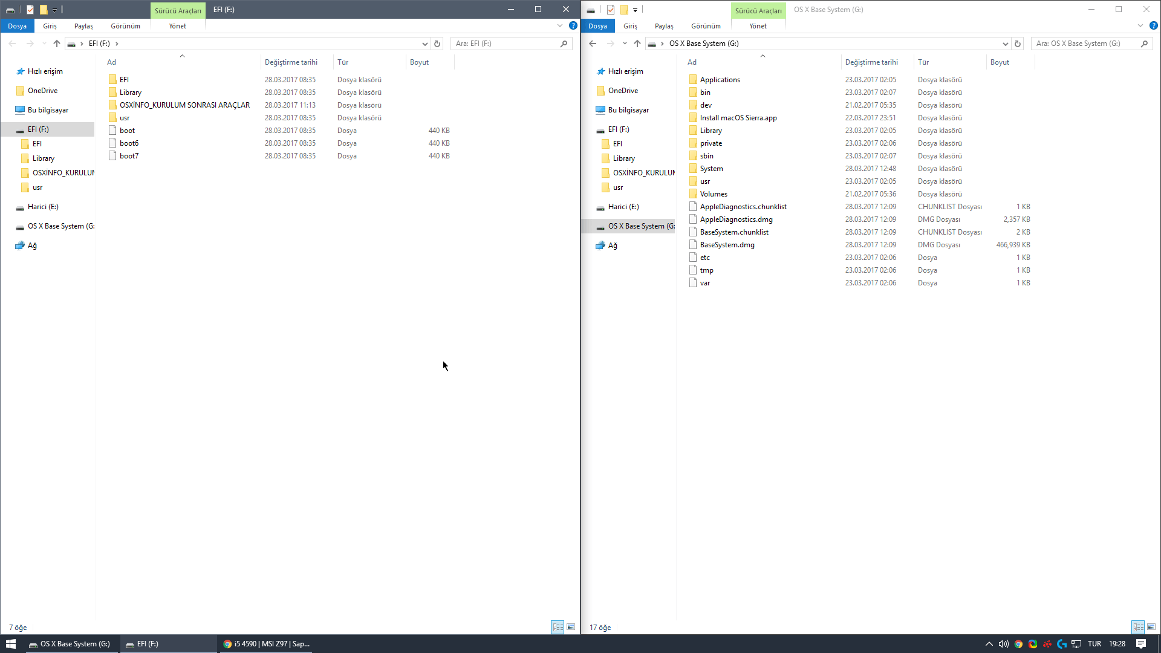This screenshot has height=653, width=1161.
Task: Click volume speaker icon in system tray
Action: point(1004,644)
